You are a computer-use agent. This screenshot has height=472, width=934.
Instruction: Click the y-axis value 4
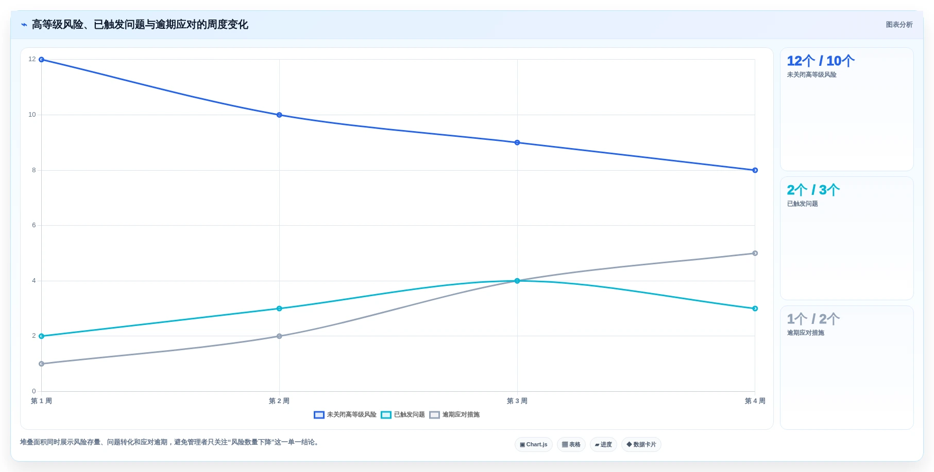(34, 281)
